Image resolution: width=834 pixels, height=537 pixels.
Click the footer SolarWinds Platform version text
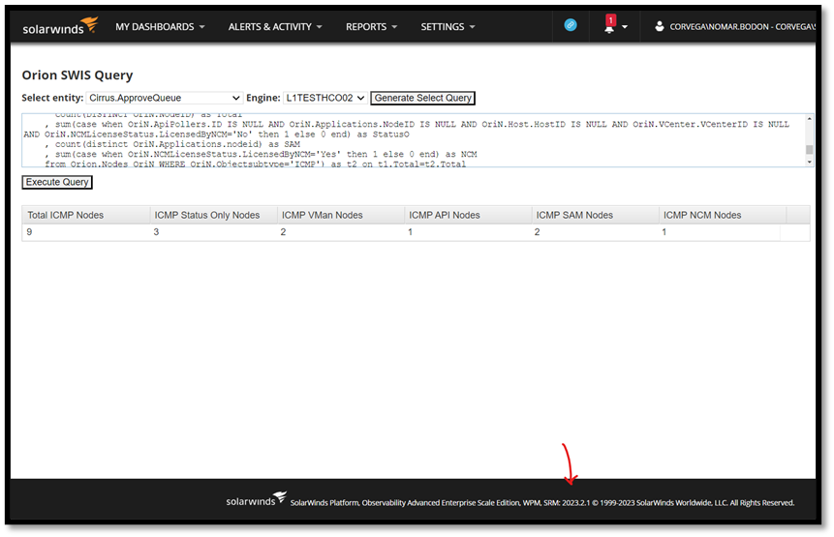542,502
